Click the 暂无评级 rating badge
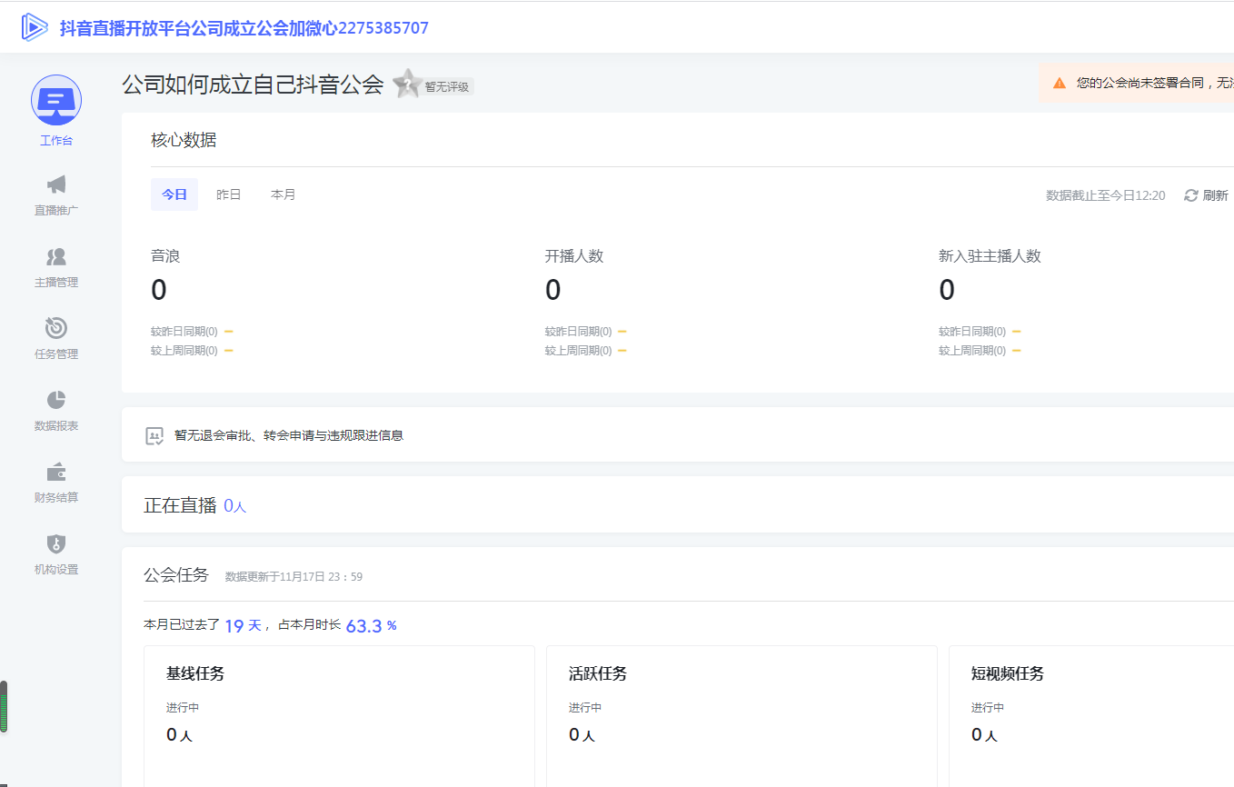The width and height of the screenshot is (1234, 787). click(x=447, y=86)
